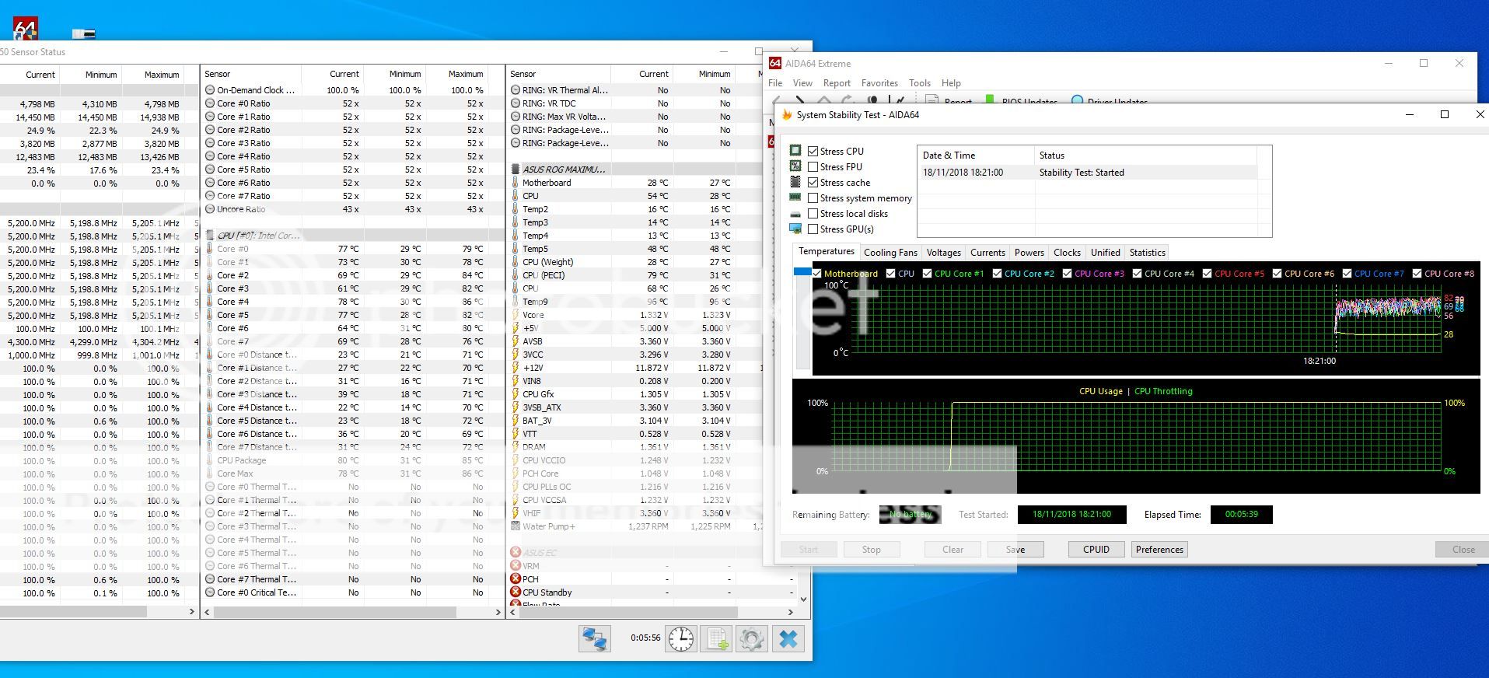
Task: Switch to the Clocks tab
Action: (x=1067, y=253)
